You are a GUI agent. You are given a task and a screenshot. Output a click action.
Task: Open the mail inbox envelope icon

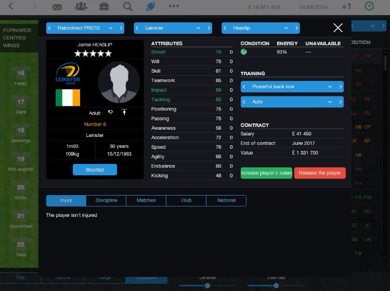coord(57,7)
